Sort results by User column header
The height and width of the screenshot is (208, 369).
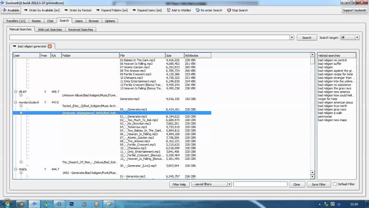(27, 55)
